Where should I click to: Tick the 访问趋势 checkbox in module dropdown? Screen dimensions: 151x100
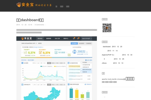[82, 62]
